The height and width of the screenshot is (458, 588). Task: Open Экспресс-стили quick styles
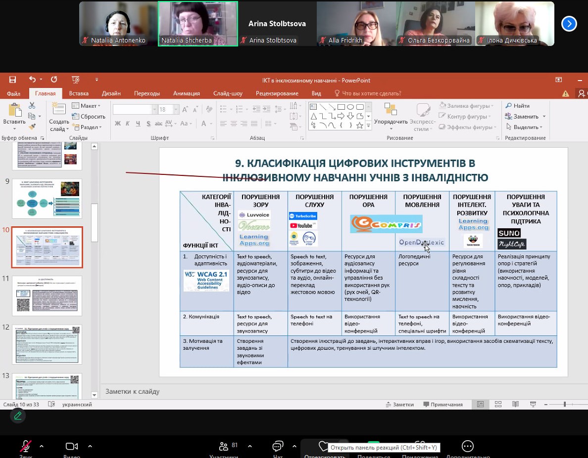tap(423, 117)
